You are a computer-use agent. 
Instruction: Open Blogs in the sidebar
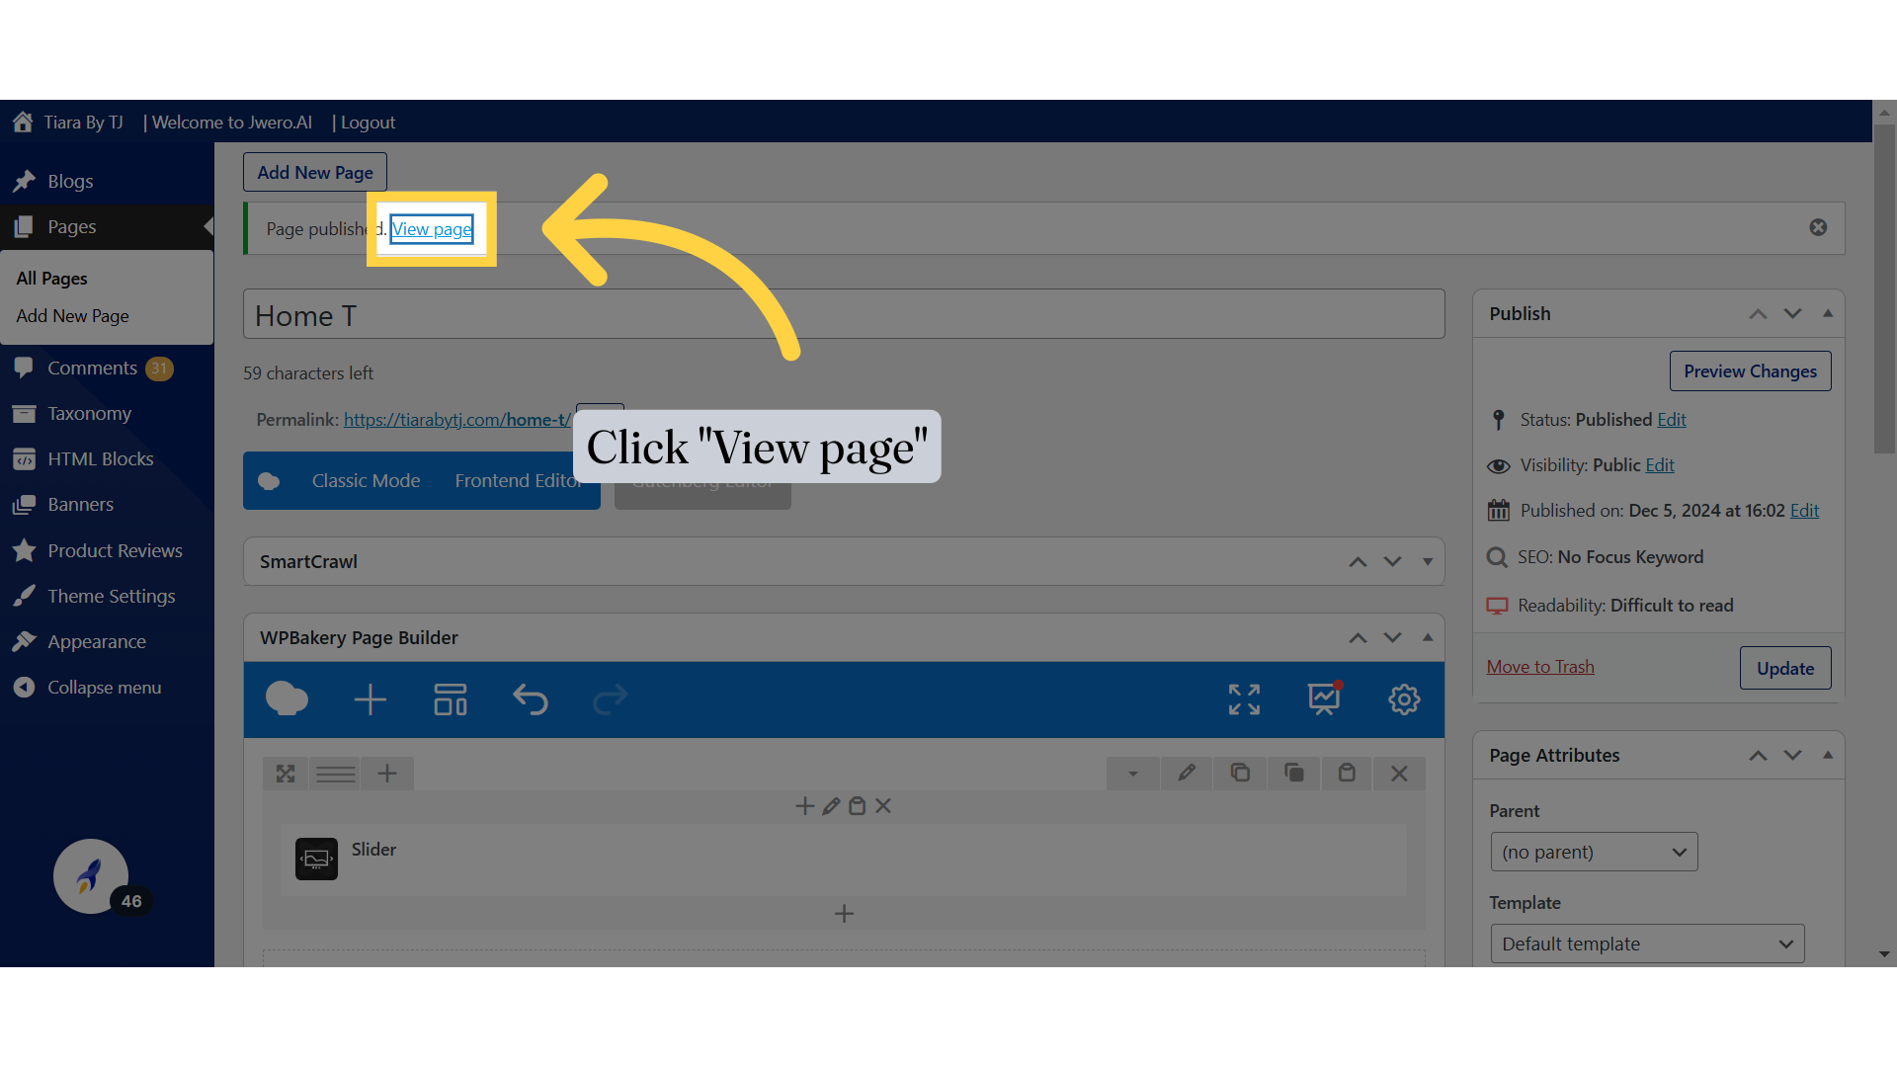70,181
